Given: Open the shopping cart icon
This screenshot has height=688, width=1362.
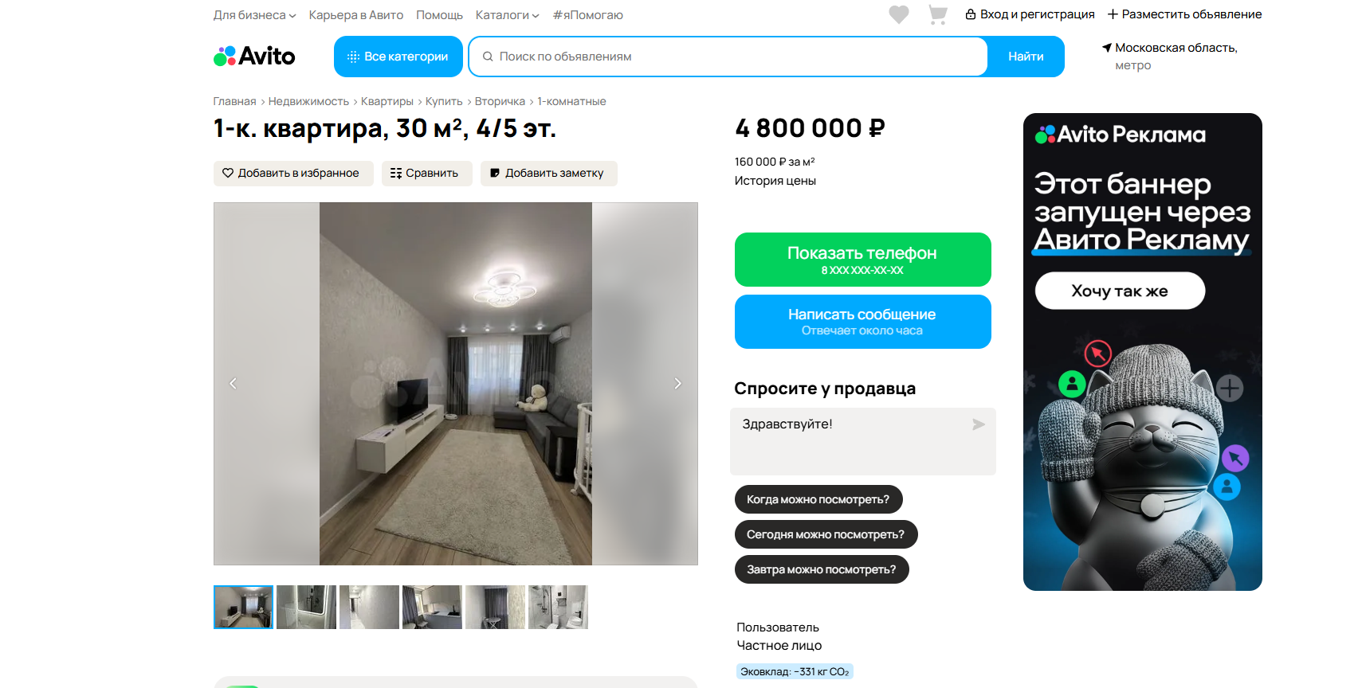Looking at the screenshot, I should tap(938, 14).
